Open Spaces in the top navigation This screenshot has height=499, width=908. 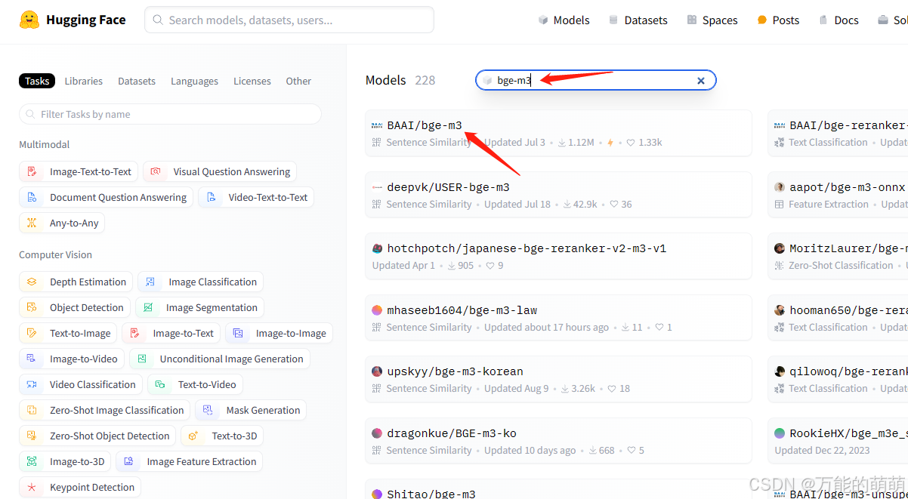pyautogui.click(x=712, y=20)
